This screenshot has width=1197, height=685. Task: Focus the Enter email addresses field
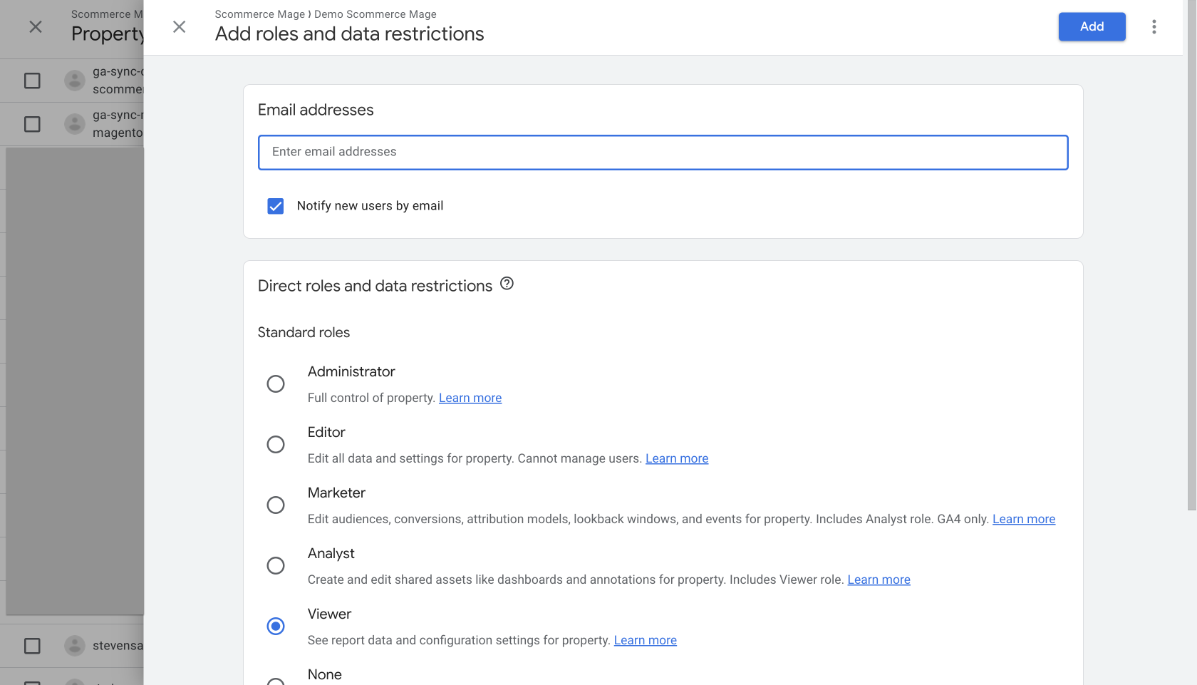663,153
